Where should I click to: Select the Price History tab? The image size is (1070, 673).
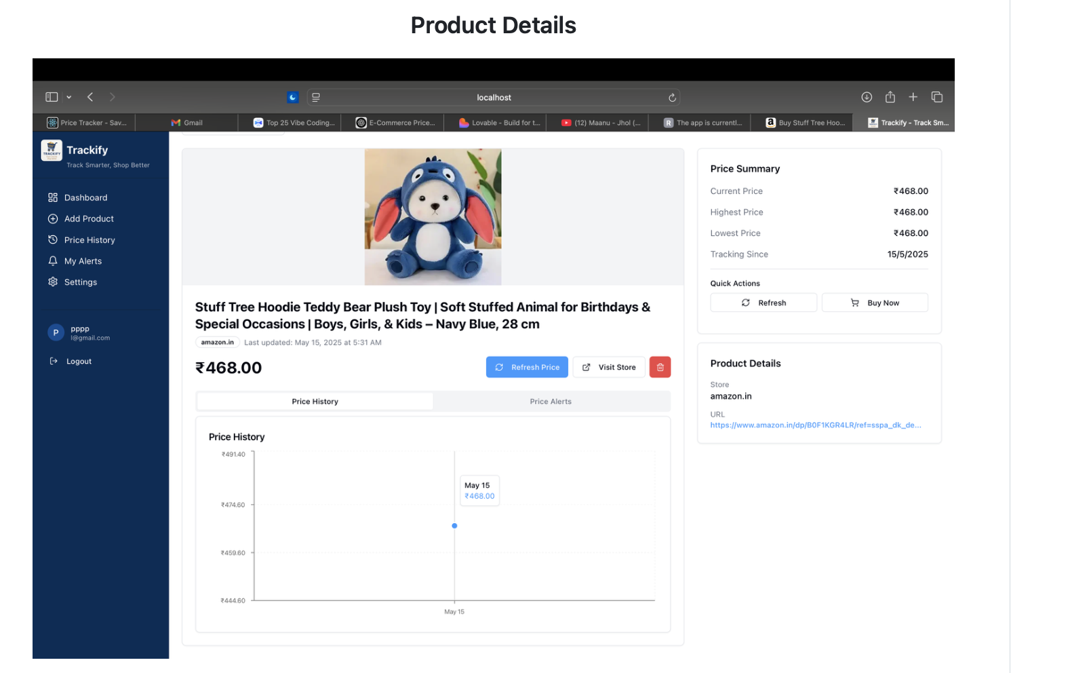pos(315,402)
